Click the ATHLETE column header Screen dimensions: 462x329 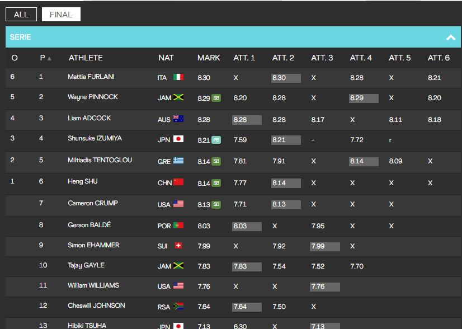(86, 58)
